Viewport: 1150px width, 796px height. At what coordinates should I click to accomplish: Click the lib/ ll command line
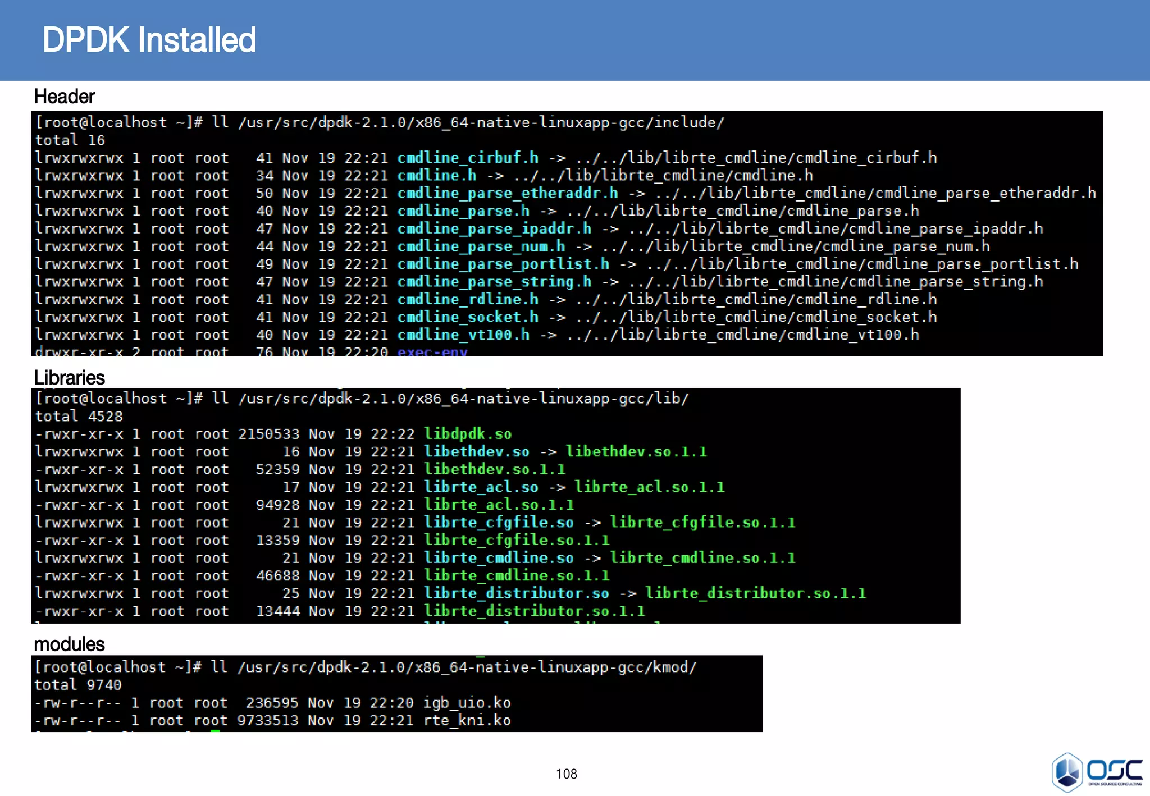point(362,399)
